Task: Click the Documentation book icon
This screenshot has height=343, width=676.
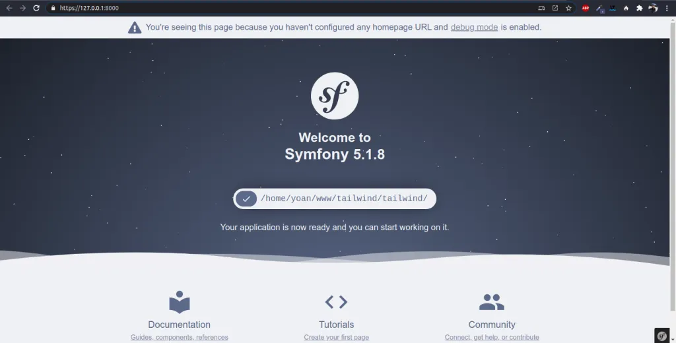Action: tap(180, 302)
